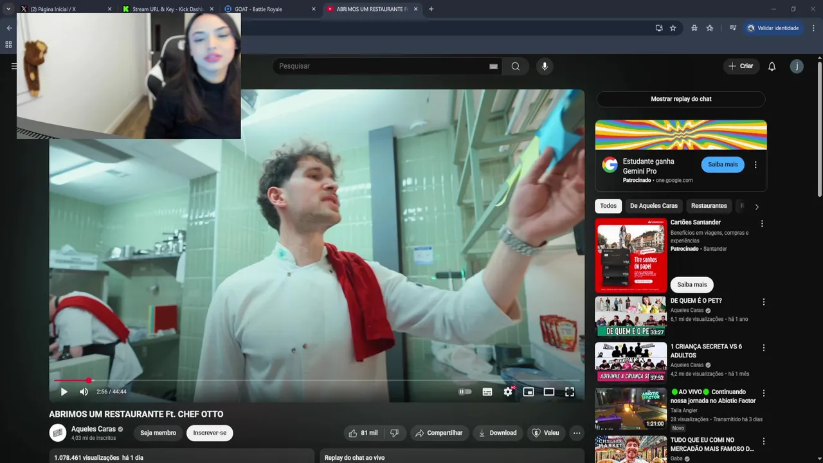823x463 pixels.
Task: Click 'Mostrar replay do chat' button
Action: point(681,99)
